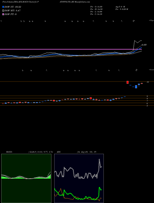Click the magenta DOW PT horizontal line
This screenshot has height=203, width=154.
click(x=71, y=49)
